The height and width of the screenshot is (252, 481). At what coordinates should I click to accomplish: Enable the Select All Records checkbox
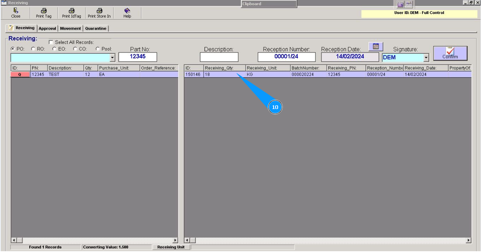coord(51,42)
